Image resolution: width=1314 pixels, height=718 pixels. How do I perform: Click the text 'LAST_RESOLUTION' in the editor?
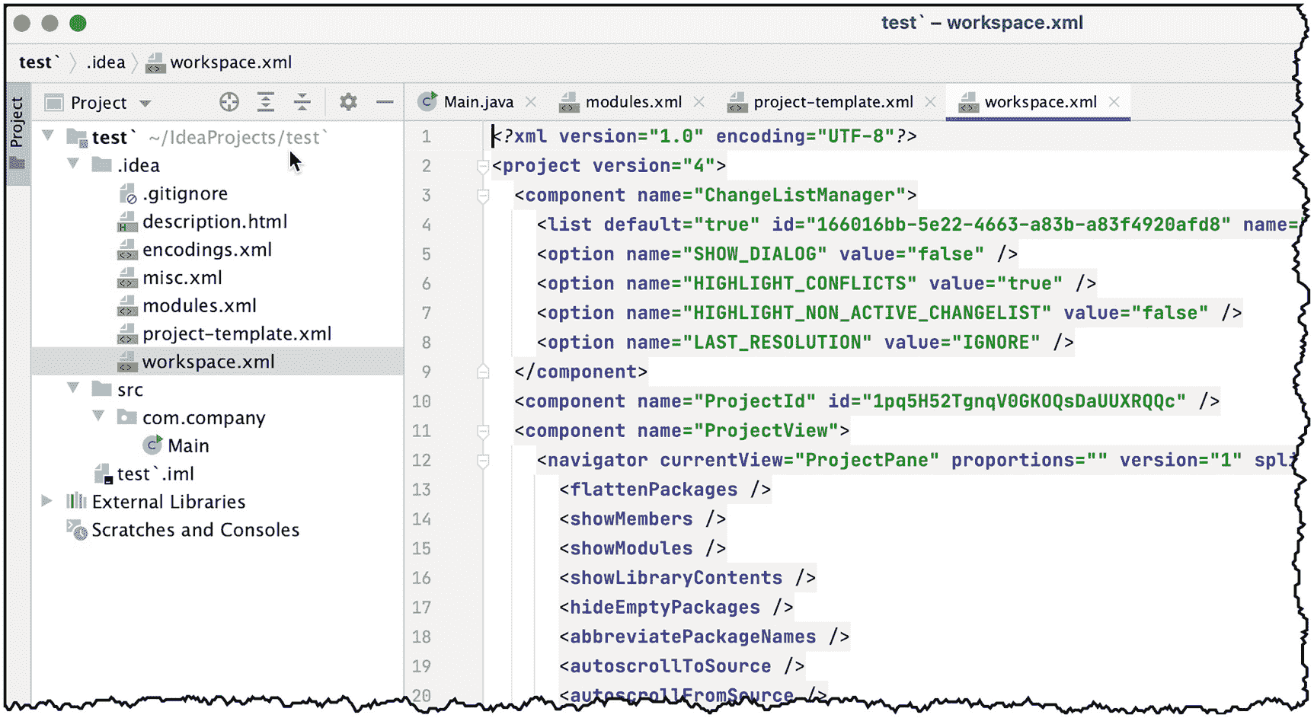[777, 342]
